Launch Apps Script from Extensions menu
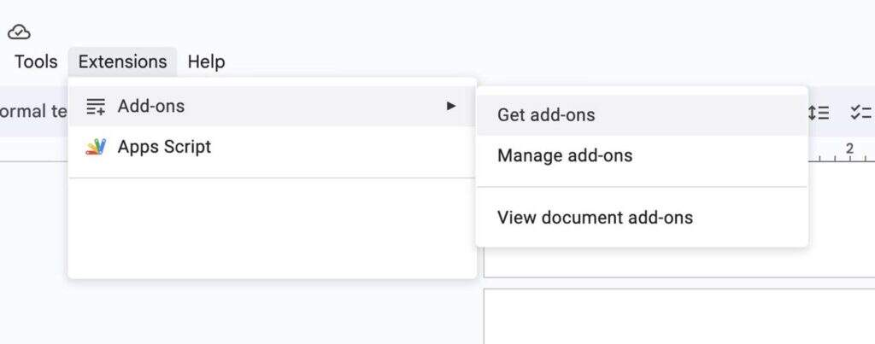875x344 pixels. point(164,147)
